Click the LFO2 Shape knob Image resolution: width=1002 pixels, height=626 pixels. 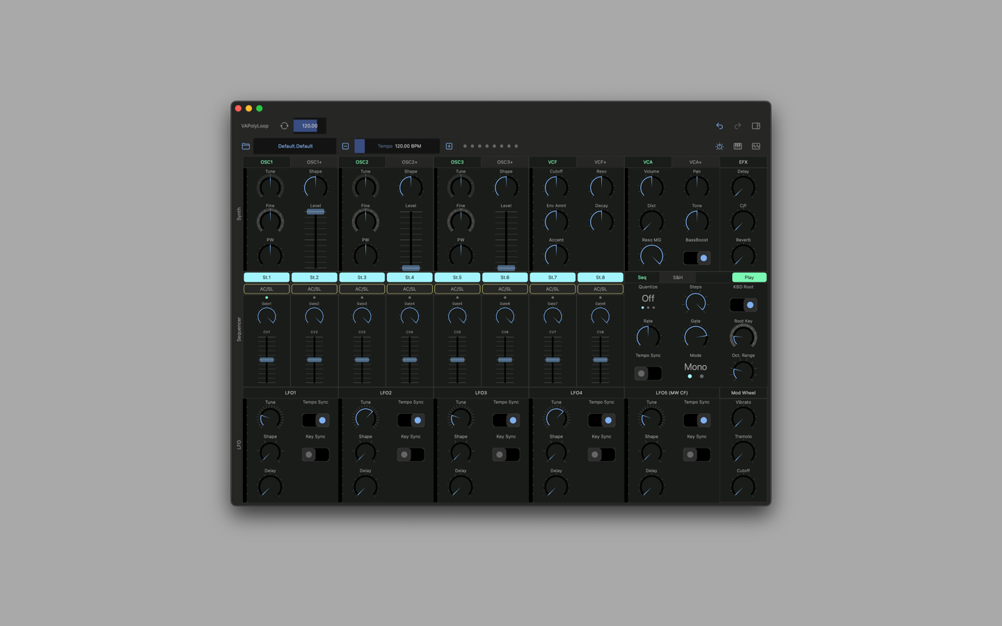[x=365, y=452]
